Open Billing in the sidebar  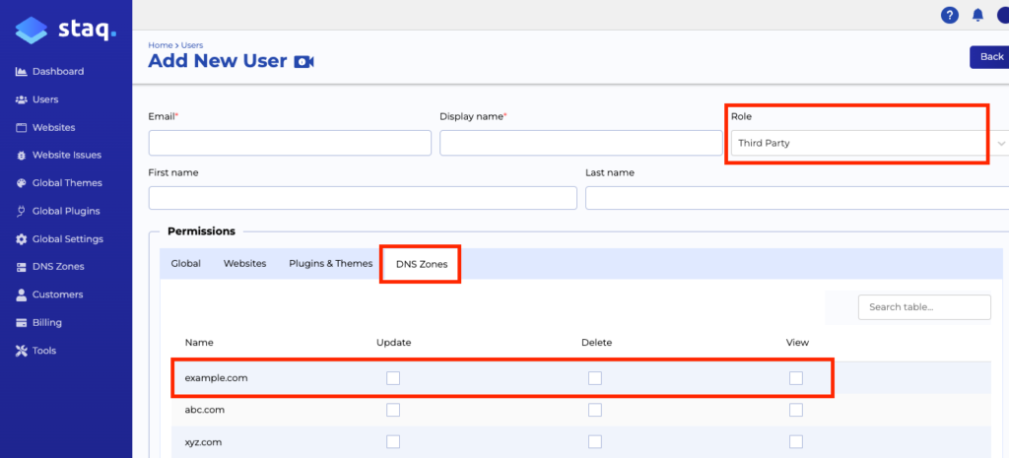(46, 322)
